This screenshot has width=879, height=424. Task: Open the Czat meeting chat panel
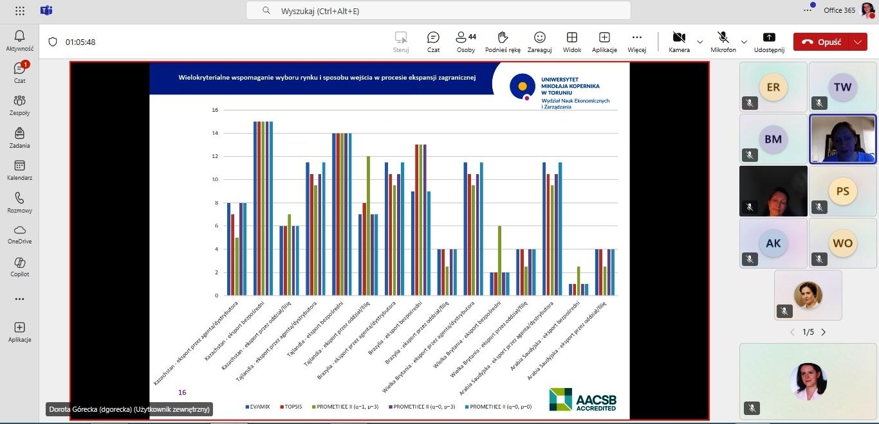tap(433, 42)
